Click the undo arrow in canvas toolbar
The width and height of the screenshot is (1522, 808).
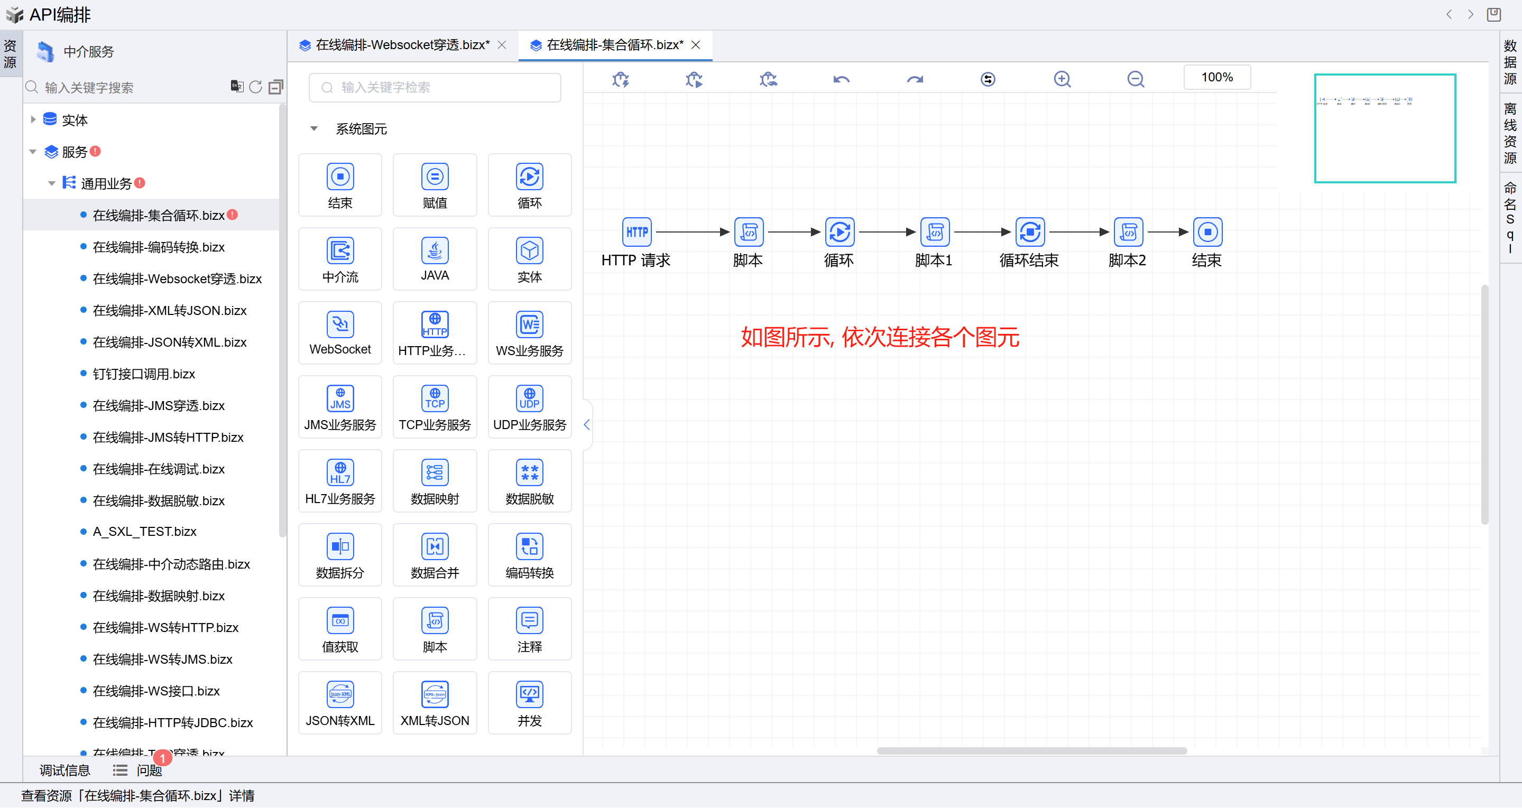pos(841,79)
